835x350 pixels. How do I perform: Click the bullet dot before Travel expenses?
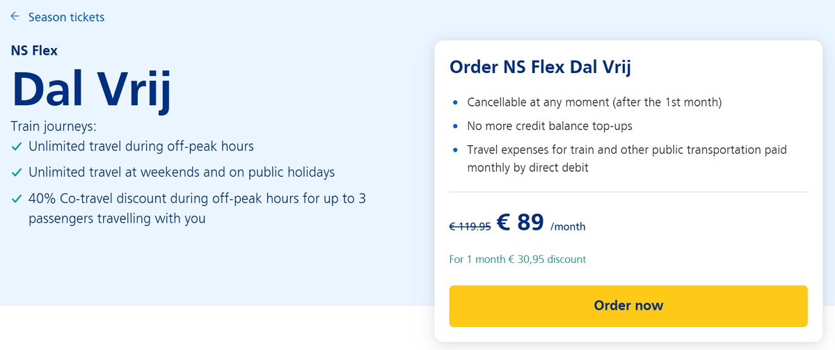pos(455,150)
